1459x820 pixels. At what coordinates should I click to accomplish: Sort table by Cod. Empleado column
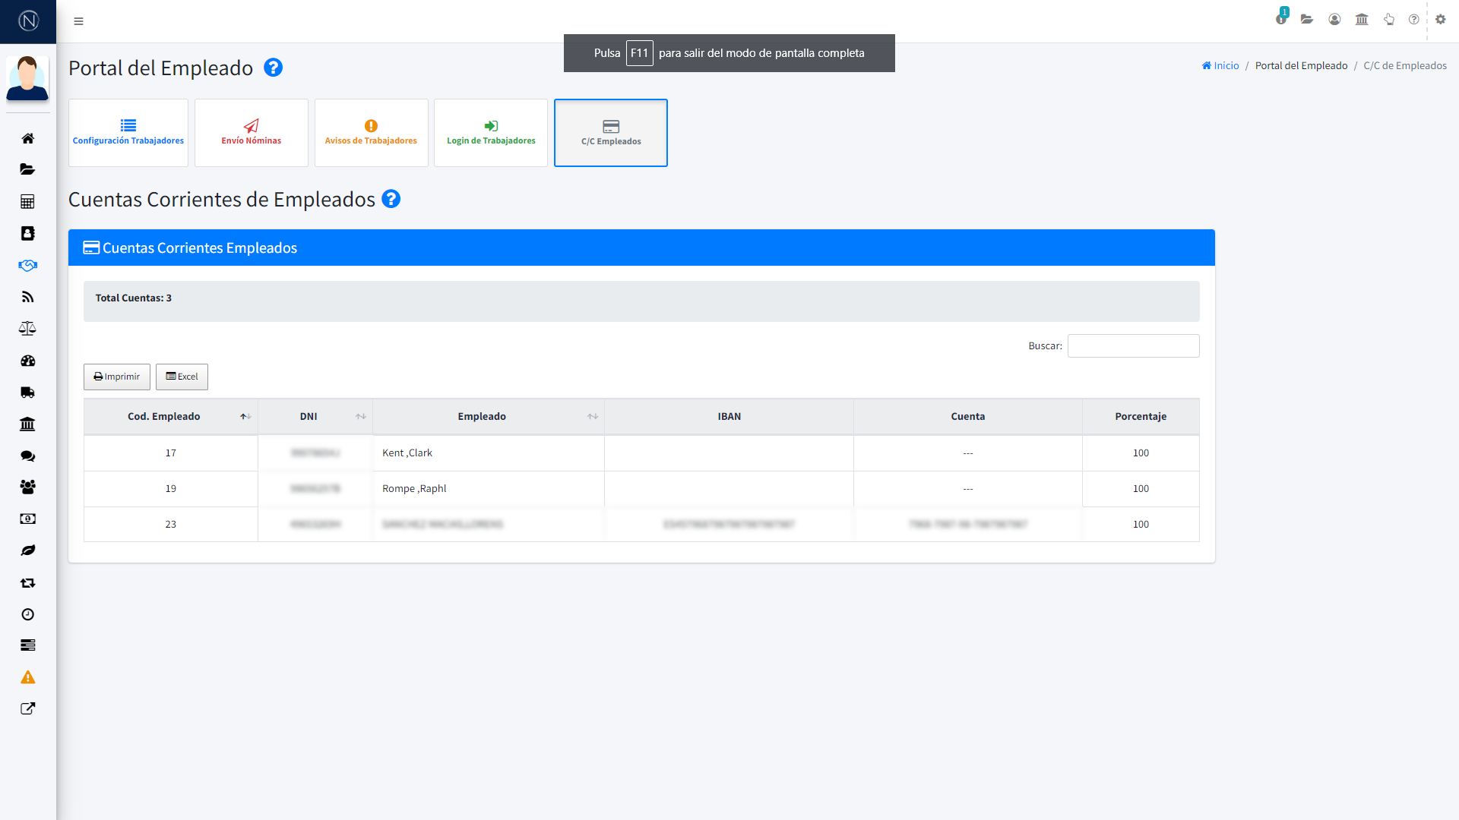point(170,416)
